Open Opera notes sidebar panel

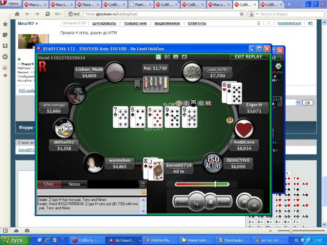click(5, 35)
